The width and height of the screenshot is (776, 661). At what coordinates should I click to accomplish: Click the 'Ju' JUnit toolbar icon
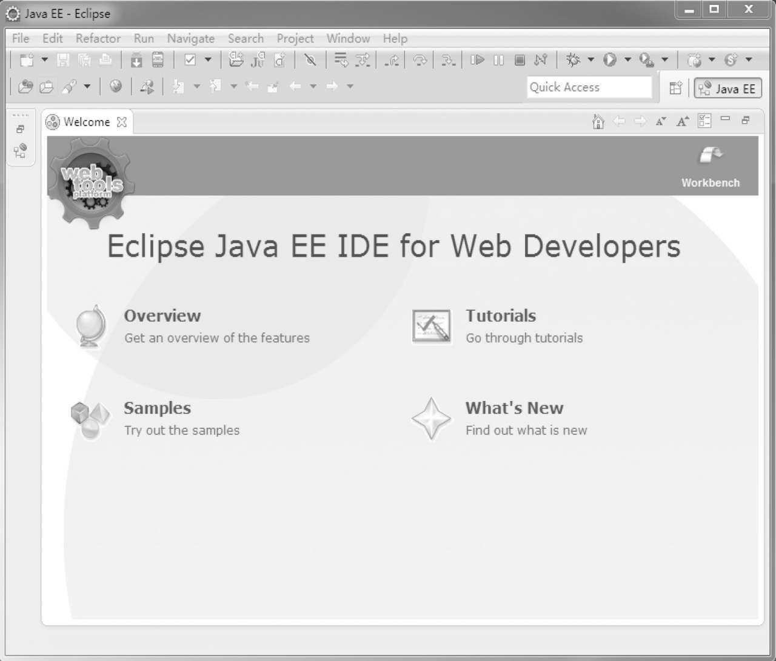(258, 60)
